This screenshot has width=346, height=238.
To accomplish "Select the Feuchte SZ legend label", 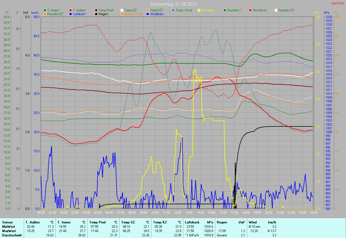I will tap(287, 10).
